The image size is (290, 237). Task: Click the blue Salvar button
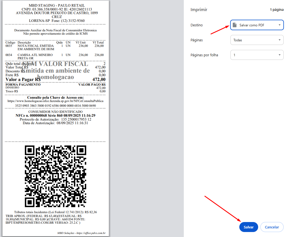(248, 227)
